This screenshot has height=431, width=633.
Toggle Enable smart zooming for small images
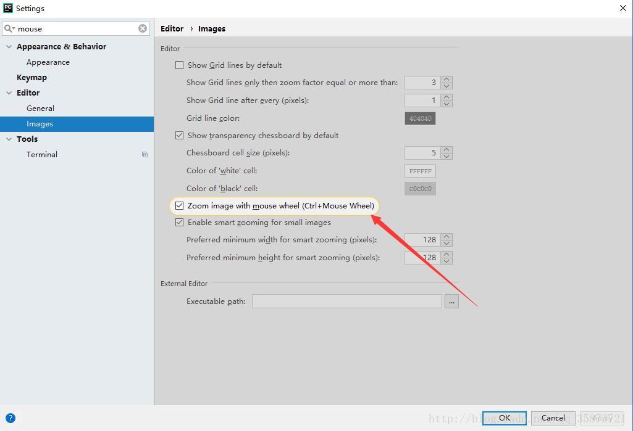coord(179,222)
